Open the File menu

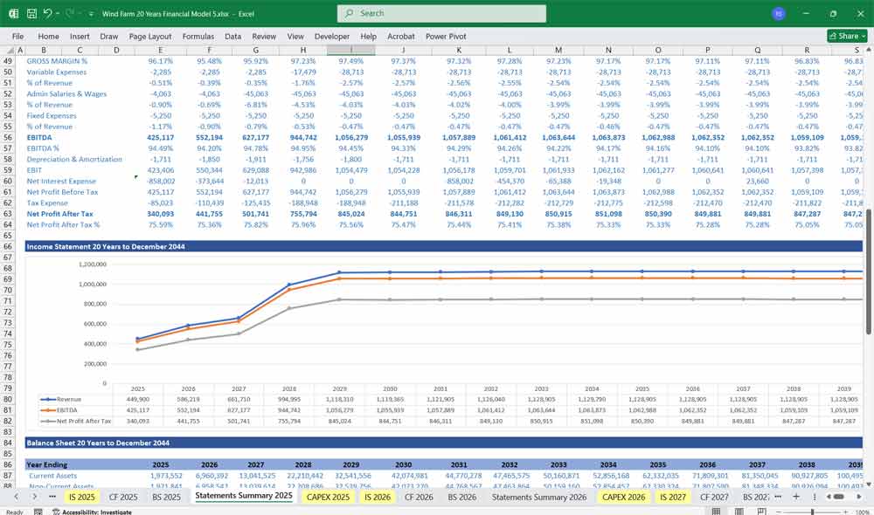point(17,36)
